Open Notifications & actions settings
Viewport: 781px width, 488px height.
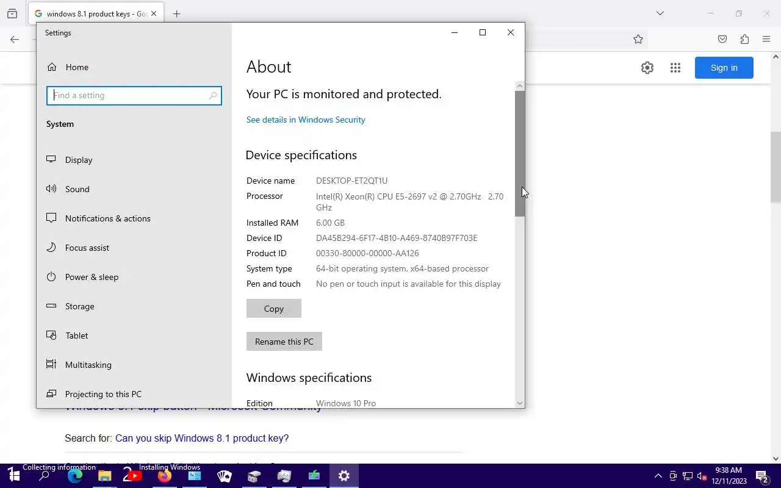click(107, 218)
